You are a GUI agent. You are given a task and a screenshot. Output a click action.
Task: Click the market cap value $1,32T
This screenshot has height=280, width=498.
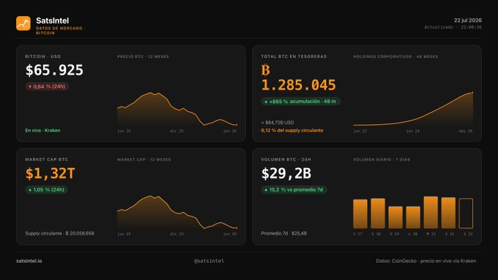(x=51, y=173)
